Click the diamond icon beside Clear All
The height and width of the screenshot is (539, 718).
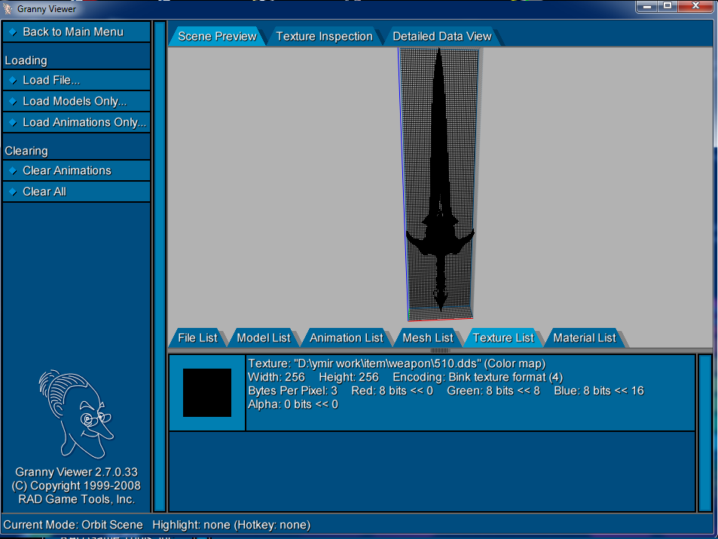coord(13,191)
